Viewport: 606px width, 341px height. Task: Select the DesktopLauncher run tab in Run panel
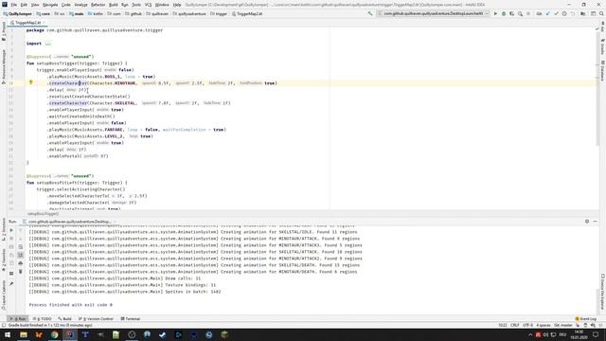68,222
